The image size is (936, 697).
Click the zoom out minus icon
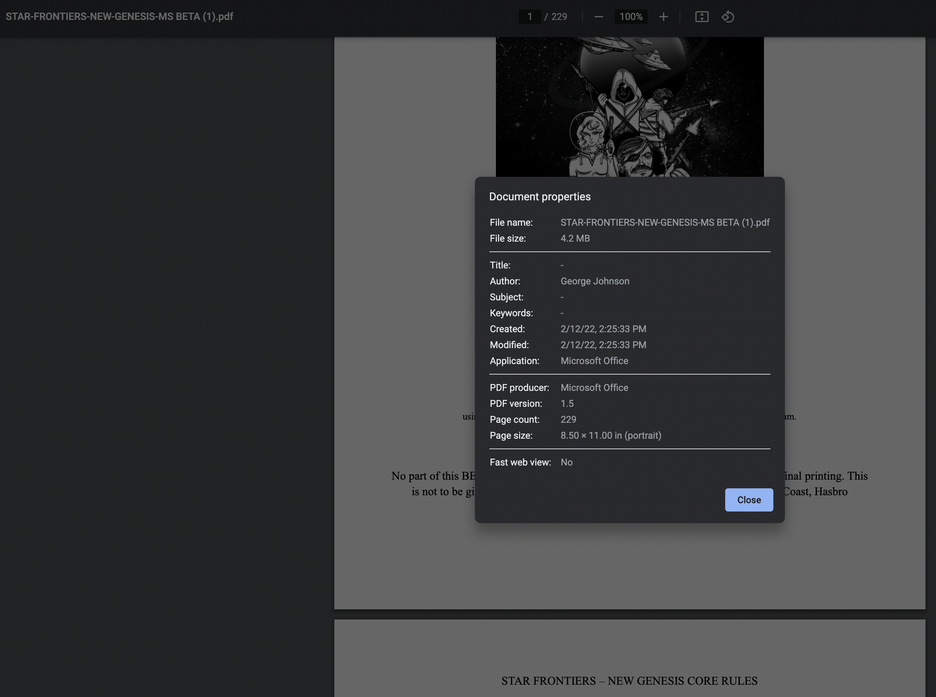[598, 17]
